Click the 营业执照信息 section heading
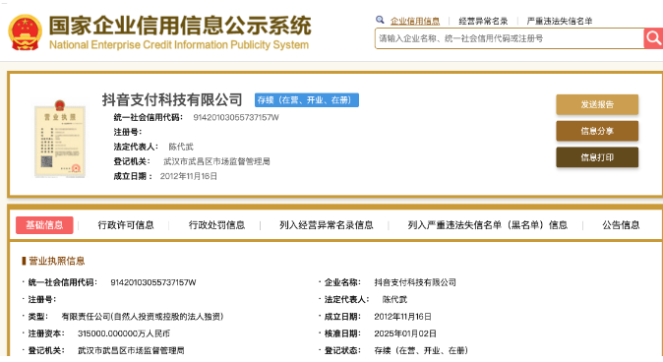663x362 pixels. pyautogui.click(x=57, y=261)
